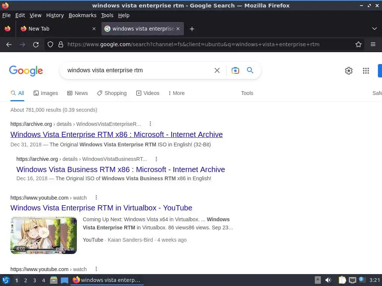Close the windows vista enterprise tab

pyautogui.click(x=178, y=29)
